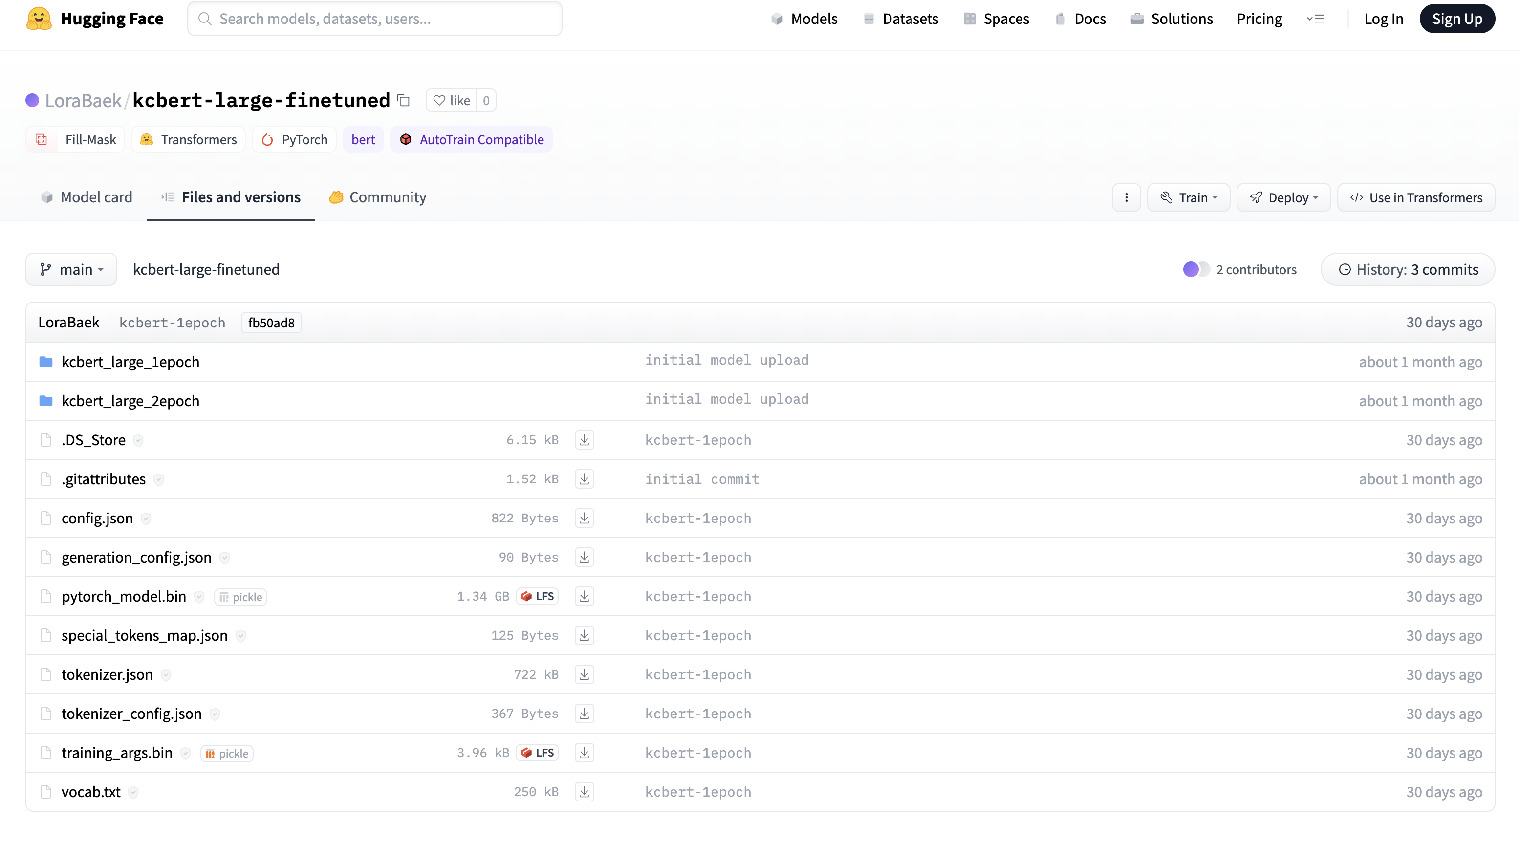Viewport: 1519px width, 866px height.
Task: Click the search models input field
Action: [374, 19]
